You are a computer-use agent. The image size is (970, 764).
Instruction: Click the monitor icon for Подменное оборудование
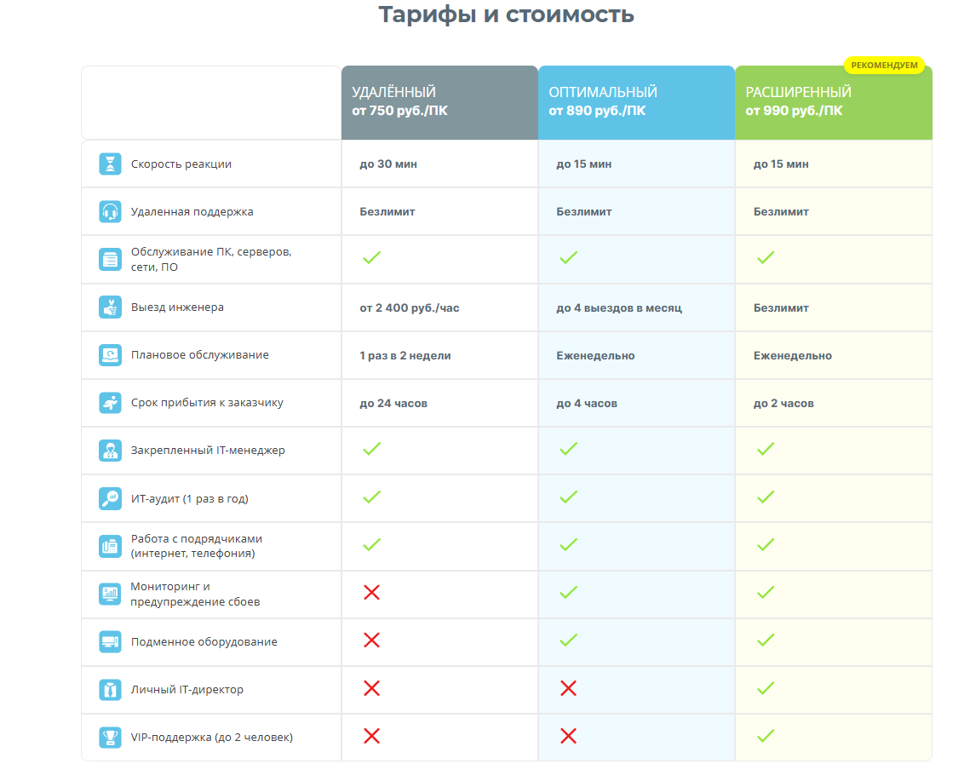[x=111, y=641]
